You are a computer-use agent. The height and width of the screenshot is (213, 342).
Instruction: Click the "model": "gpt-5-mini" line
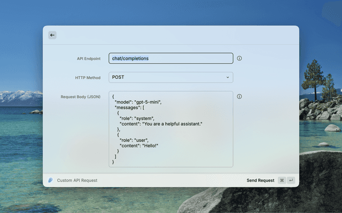(x=138, y=102)
